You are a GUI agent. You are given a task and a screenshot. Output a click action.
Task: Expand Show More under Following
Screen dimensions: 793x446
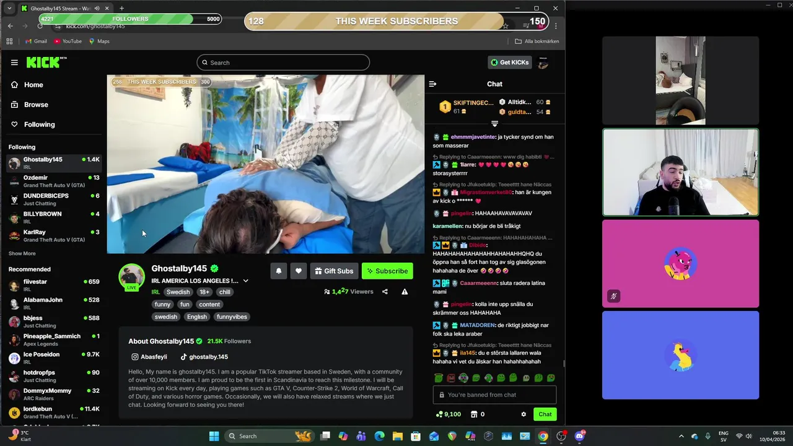click(22, 253)
